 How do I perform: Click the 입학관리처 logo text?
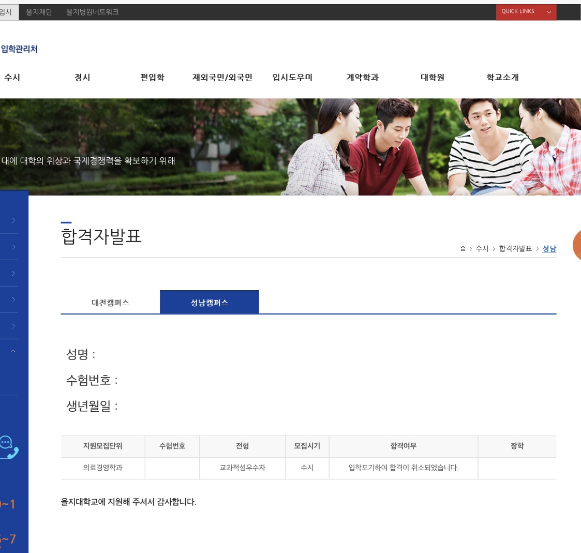point(19,49)
